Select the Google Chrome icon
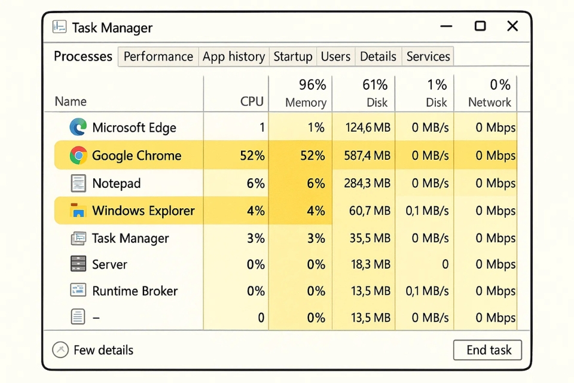574x383 pixels. pos(78,156)
